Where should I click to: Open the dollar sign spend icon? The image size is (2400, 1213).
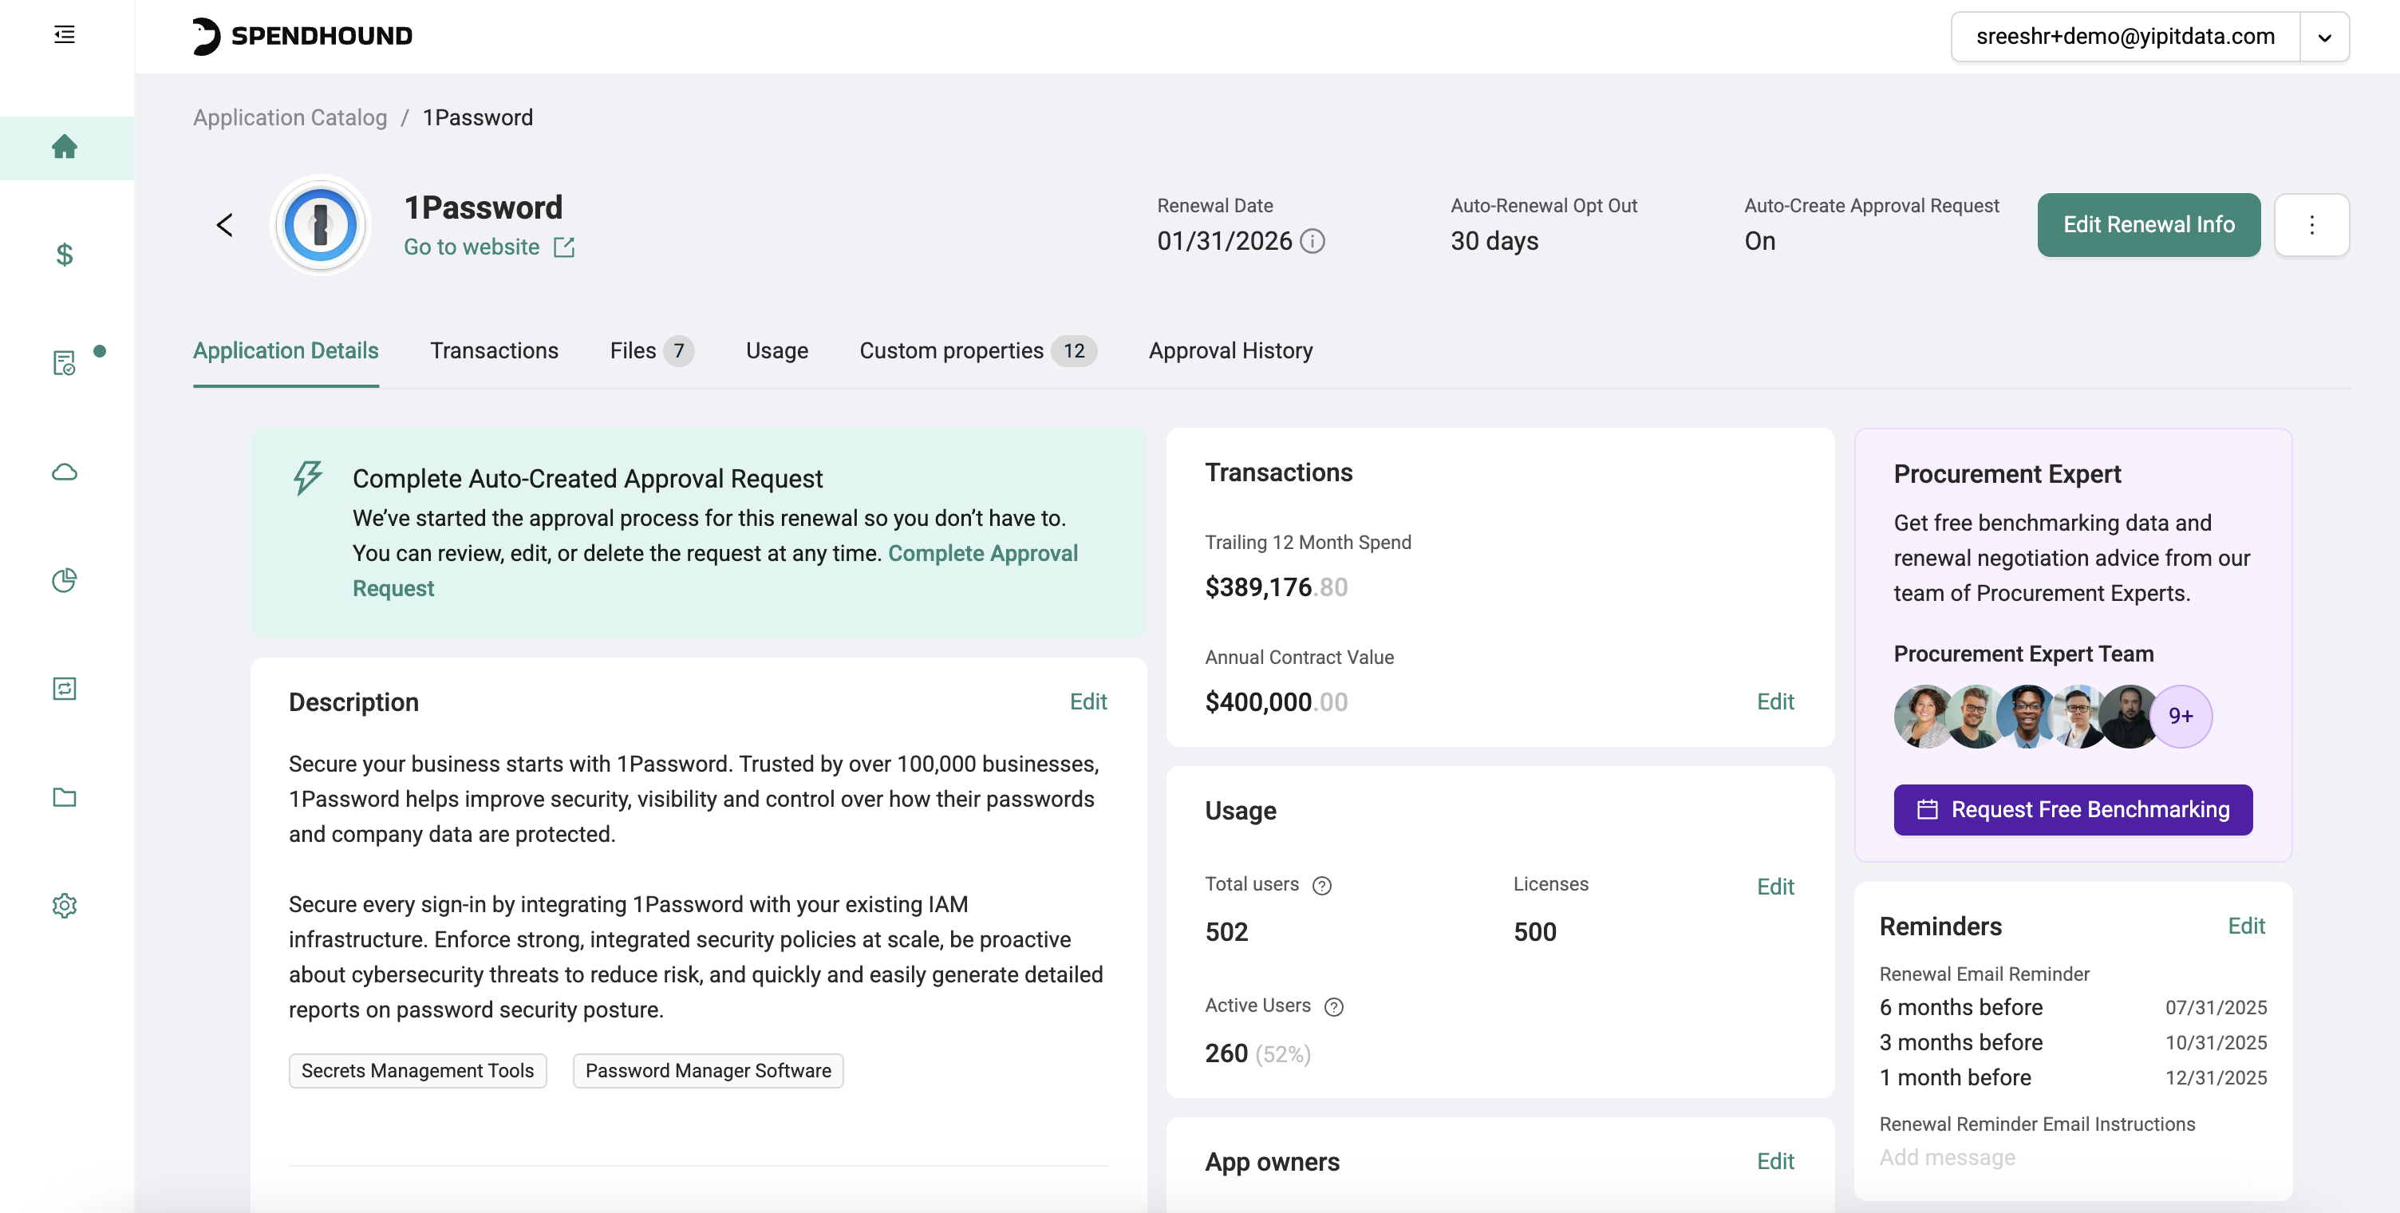[65, 255]
